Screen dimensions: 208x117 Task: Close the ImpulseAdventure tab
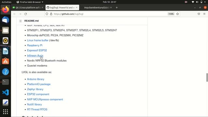111,7
